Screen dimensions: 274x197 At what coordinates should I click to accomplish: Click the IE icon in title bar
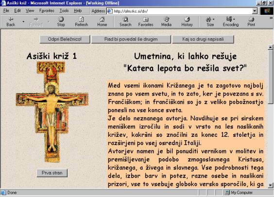3,3
